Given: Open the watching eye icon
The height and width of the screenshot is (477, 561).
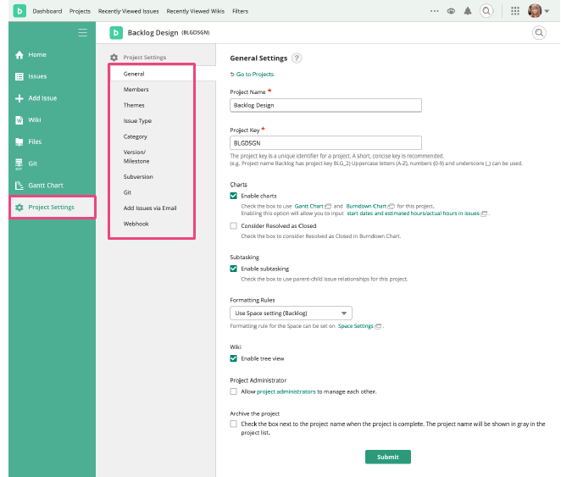Looking at the screenshot, I should 451,11.
